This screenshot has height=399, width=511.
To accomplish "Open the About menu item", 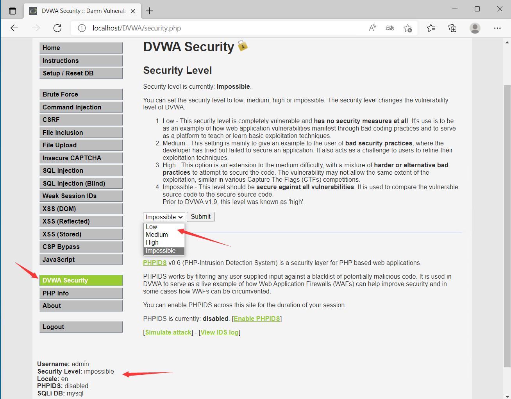I will coord(81,306).
